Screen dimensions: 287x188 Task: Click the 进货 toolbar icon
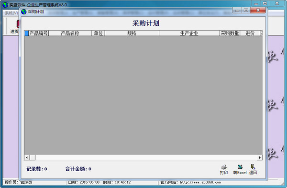point(18,24)
